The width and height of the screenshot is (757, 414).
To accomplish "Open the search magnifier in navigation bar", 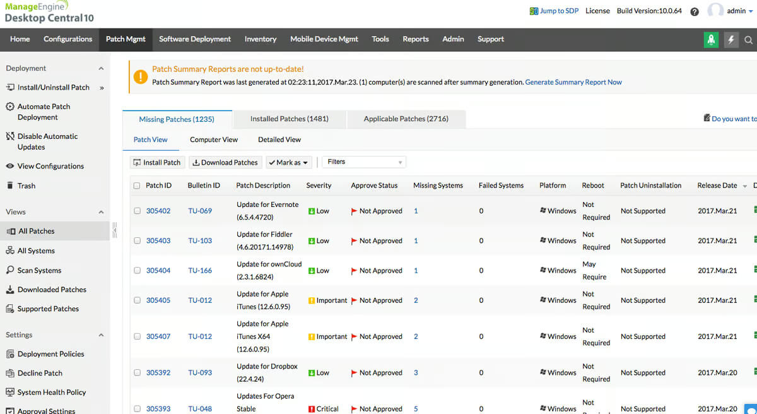I will 749,40.
